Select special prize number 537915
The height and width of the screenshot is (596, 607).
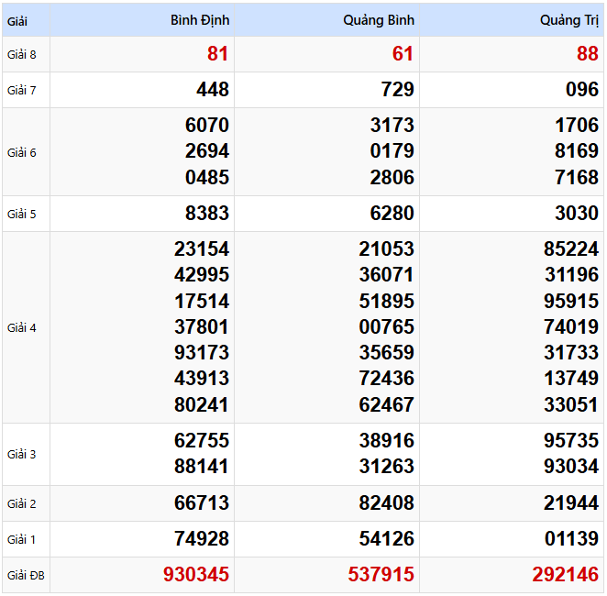(x=381, y=575)
